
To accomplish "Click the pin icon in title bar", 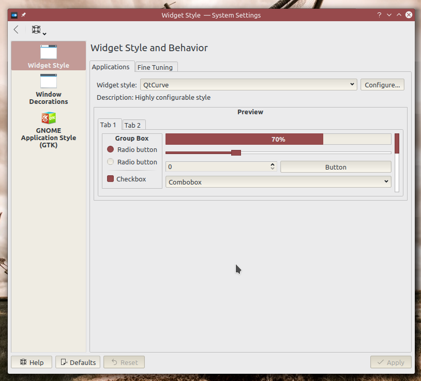I will 24,15.
